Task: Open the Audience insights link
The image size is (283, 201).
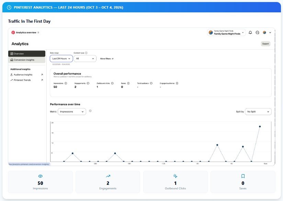Action: point(23,75)
